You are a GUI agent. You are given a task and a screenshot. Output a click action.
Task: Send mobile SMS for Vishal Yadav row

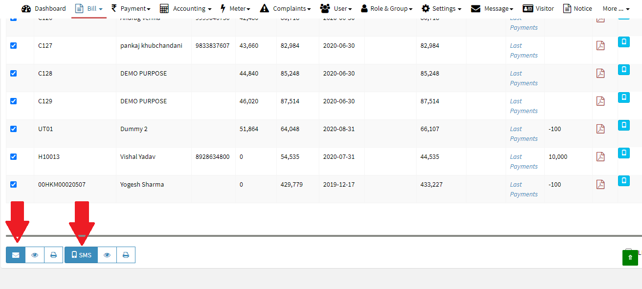pos(624,153)
